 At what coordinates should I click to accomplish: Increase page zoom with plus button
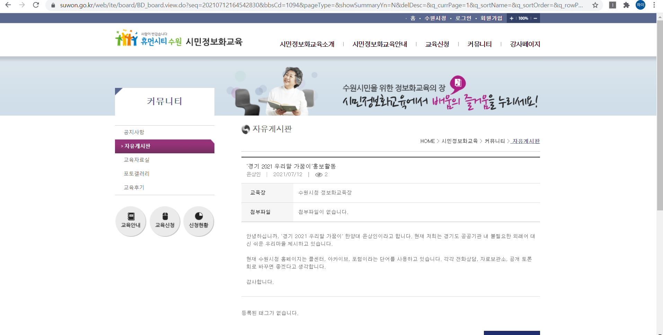511,18
